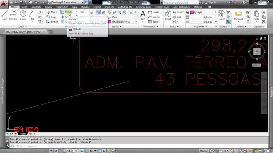
Task: Select the INC-BIBLIOTECA-CENTRAL-R00 drawing tab
Action: (24, 31)
